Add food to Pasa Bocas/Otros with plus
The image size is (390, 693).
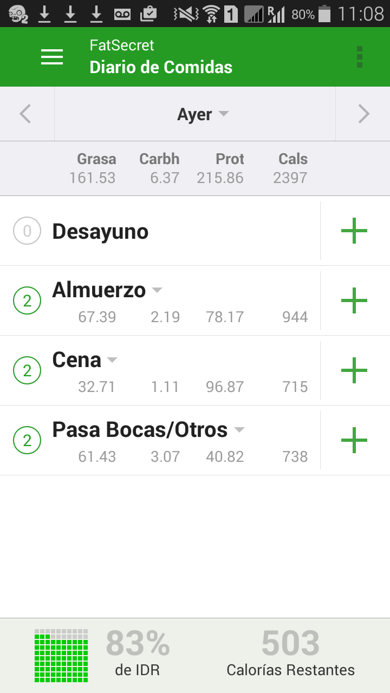tap(354, 440)
